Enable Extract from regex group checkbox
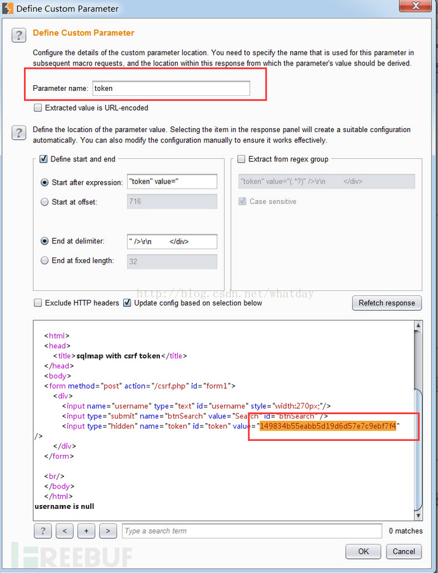438x573 pixels. (241, 159)
